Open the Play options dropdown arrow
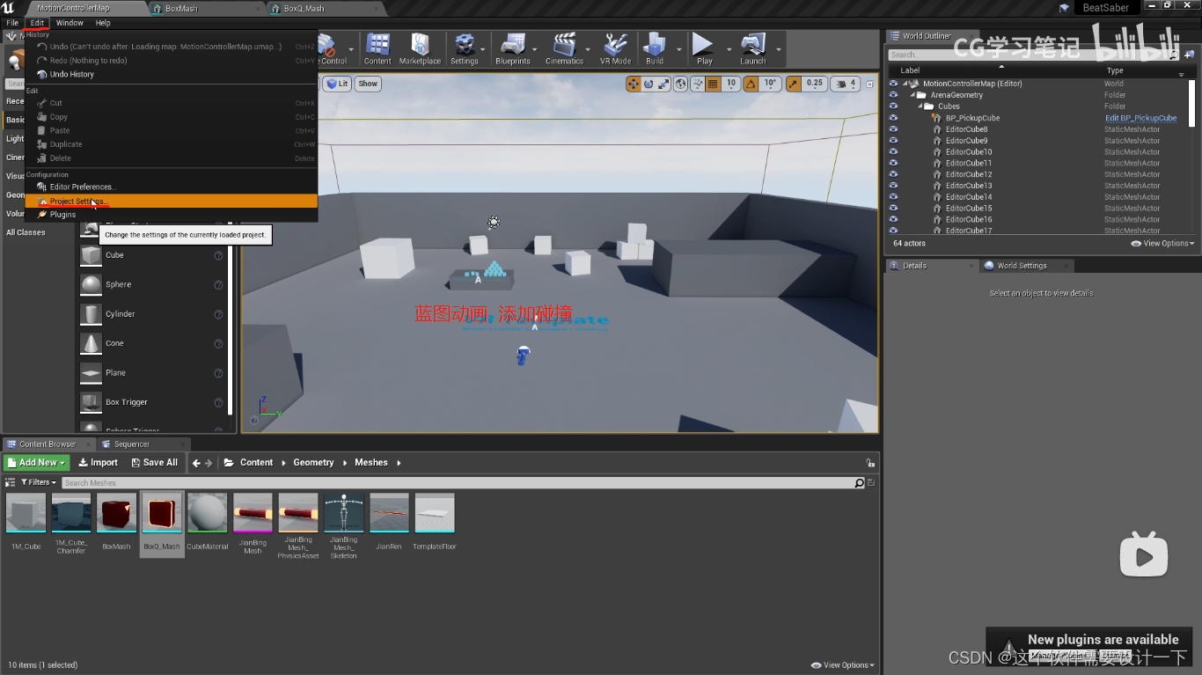 point(729,49)
